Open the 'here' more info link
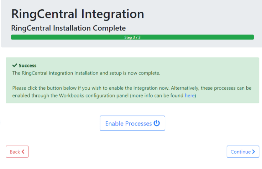The width and height of the screenshot is (262, 169). [189, 96]
